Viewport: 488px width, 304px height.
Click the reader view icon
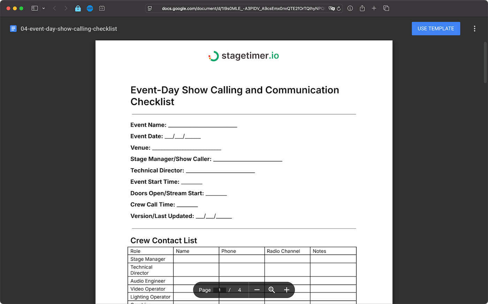tap(150, 8)
